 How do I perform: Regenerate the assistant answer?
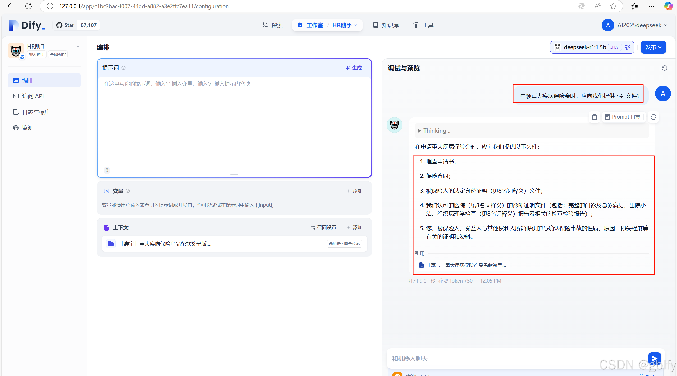coord(653,117)
